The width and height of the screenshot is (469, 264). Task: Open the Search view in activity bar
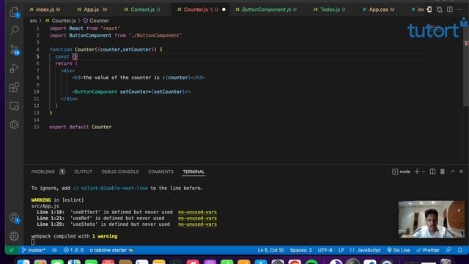pos(14,30)
